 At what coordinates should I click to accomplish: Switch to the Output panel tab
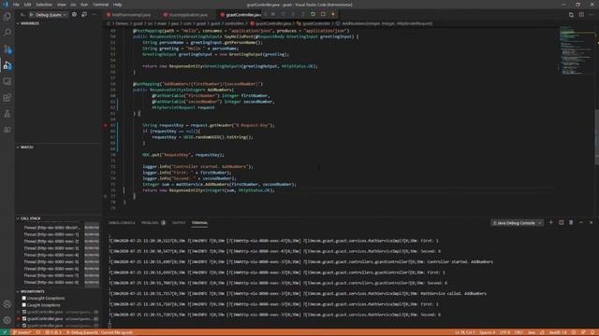179,223
